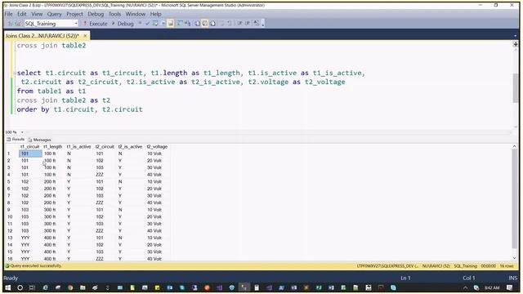Comment out the selected lines icon
Viewport: 523px width, 294px height.
click(x=222, y=24)
